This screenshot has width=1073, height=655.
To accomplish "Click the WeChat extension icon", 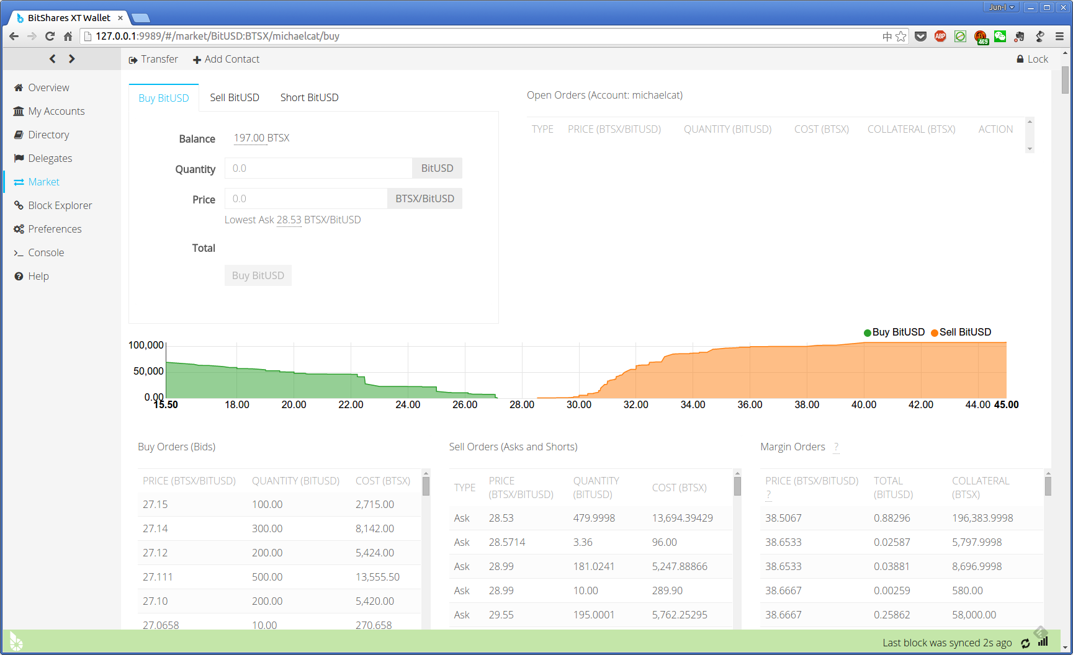I will (1000, 36).
